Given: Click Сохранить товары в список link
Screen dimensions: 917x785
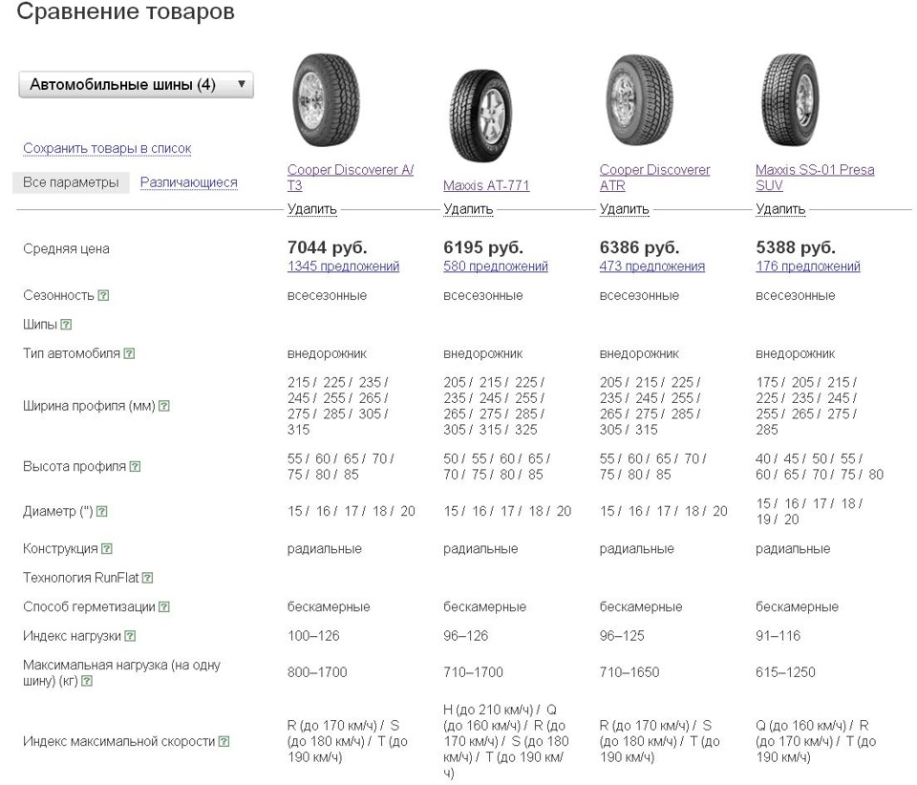Looking at the screenshot, I should pyautogui.click(x=107, y=148).
